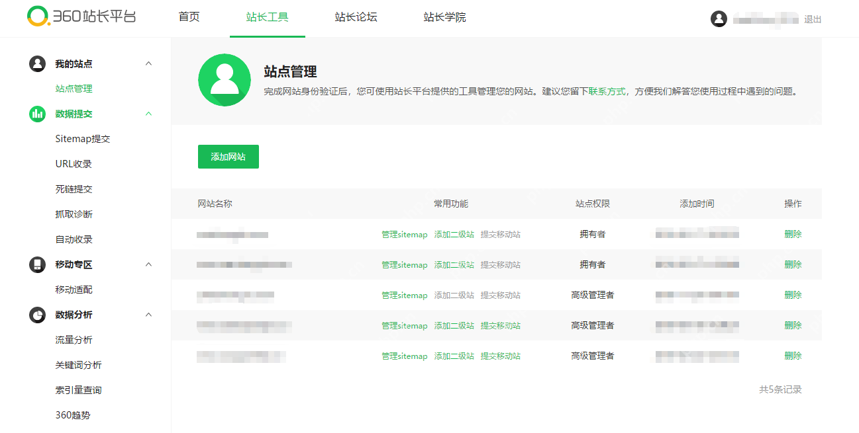Click the 站点权限 column header

(x=593, y=204)
